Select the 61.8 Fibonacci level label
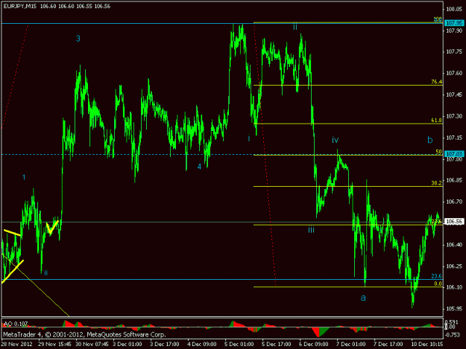This screenshot has height=349, width=466. [436, 120]
